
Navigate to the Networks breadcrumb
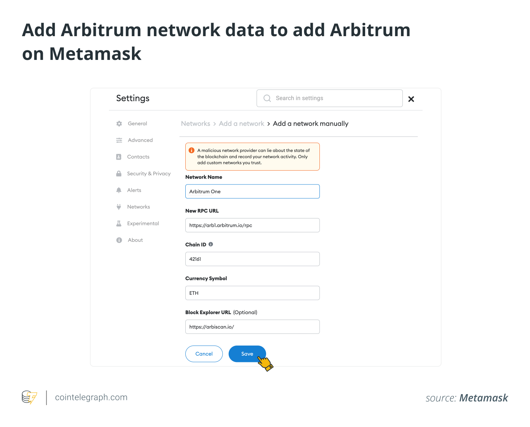tap(195, 123)
